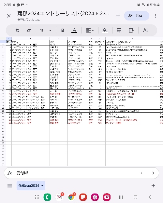Select row 1 header number

pyautogui.click(x=3, y=42)
